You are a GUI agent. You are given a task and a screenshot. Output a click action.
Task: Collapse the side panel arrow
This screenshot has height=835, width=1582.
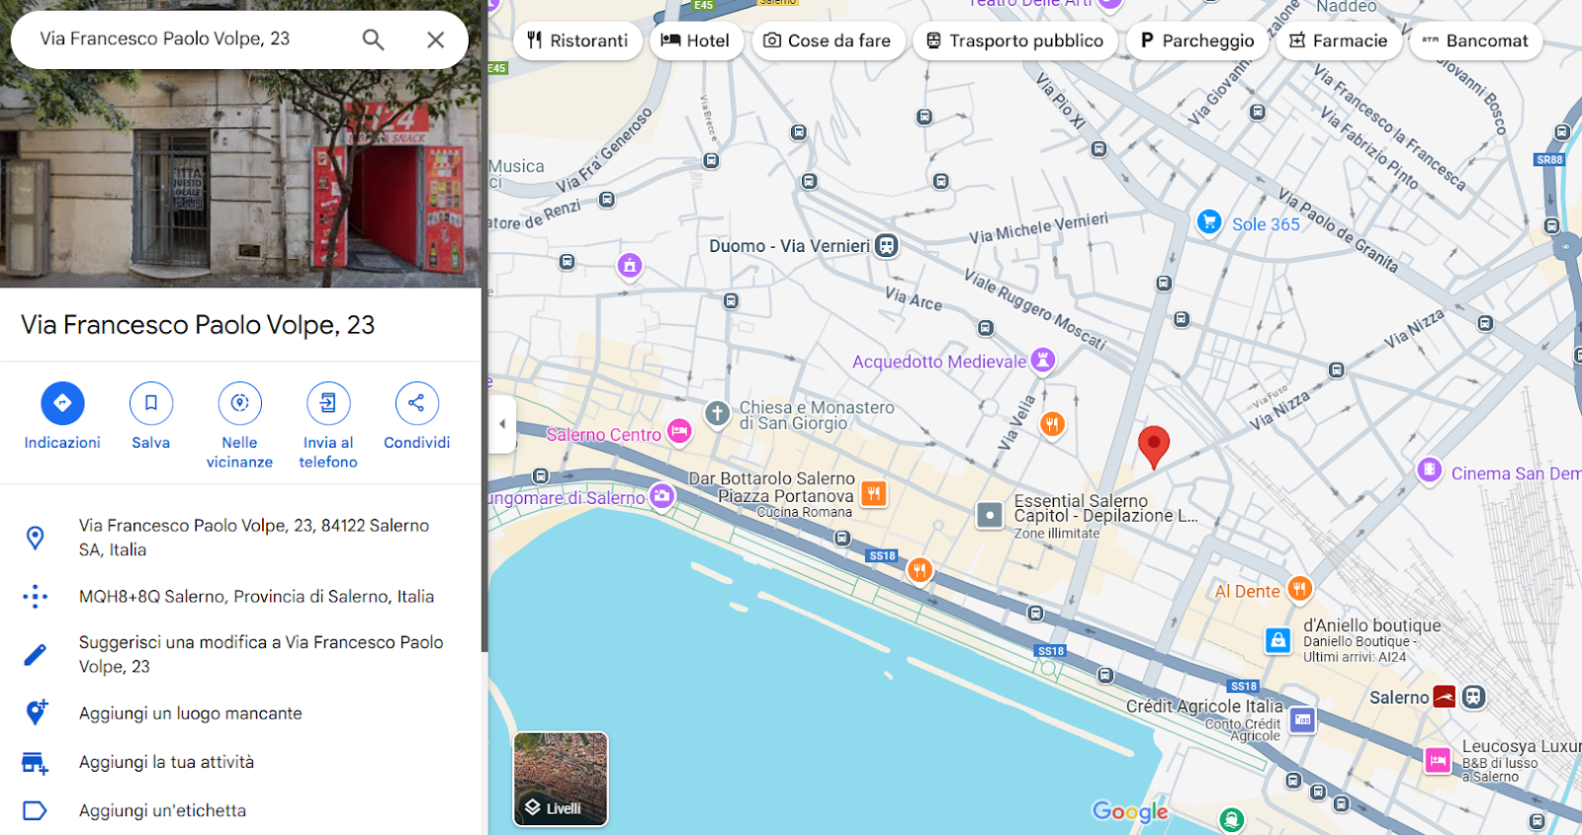click(502, 424)
